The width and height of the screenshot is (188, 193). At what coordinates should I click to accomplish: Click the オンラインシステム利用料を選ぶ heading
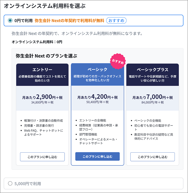tap(45, 6)
